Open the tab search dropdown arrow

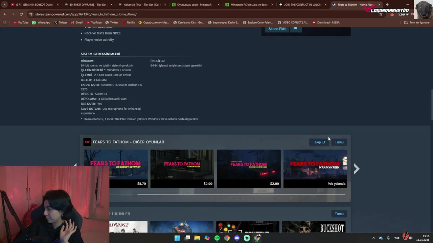[x=4, y=5]
